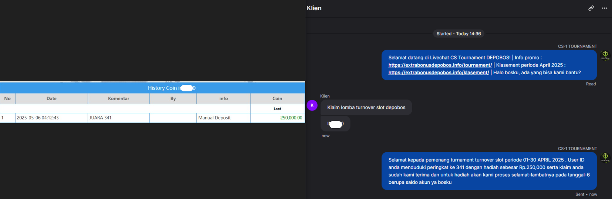This screenshot has width=612, height=199.
Task: Click the tournament winner congratulation message
Action: tap(489, 171)
